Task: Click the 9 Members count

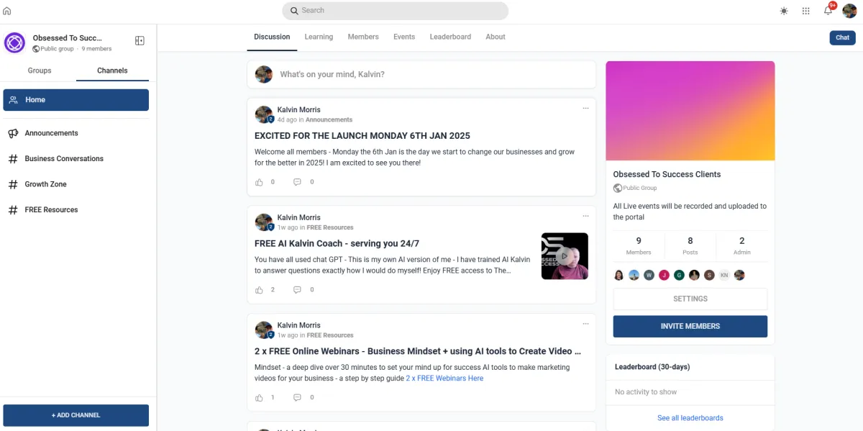Action: 639,245
